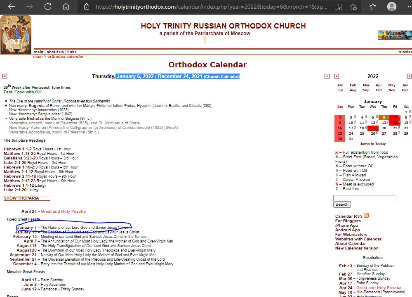Open the For Bloggers link
Viewport: 412px width, 297px height.
point(348,221)
